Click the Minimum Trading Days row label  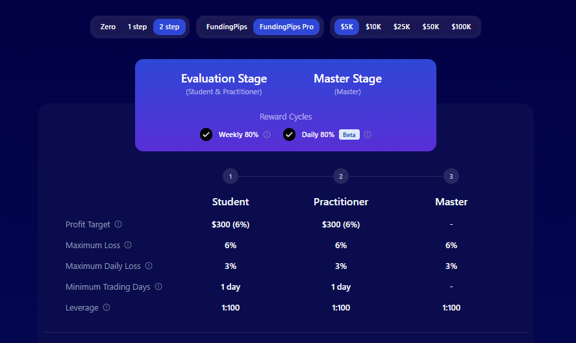(108, 286)
